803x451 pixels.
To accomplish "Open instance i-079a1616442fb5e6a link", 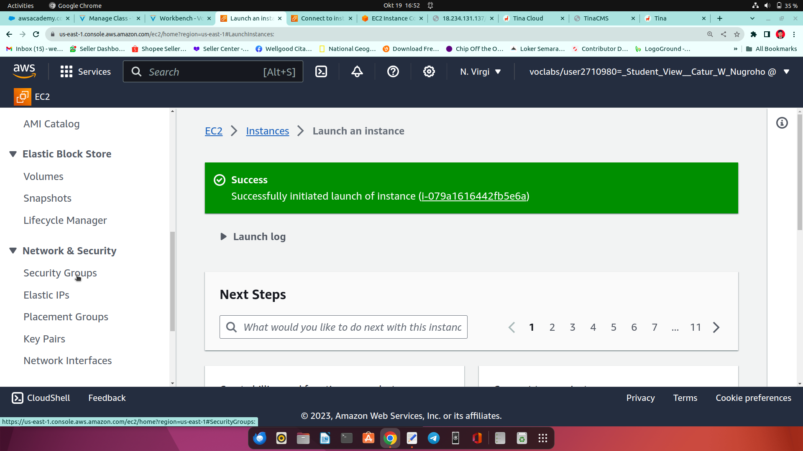I will [473, 196].
